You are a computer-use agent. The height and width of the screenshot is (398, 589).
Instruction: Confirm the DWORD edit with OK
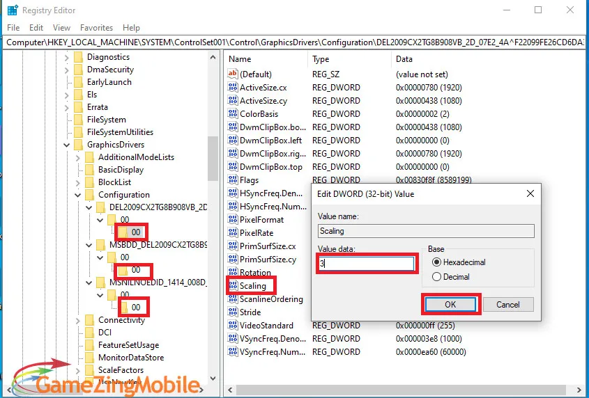pos(450,305)
